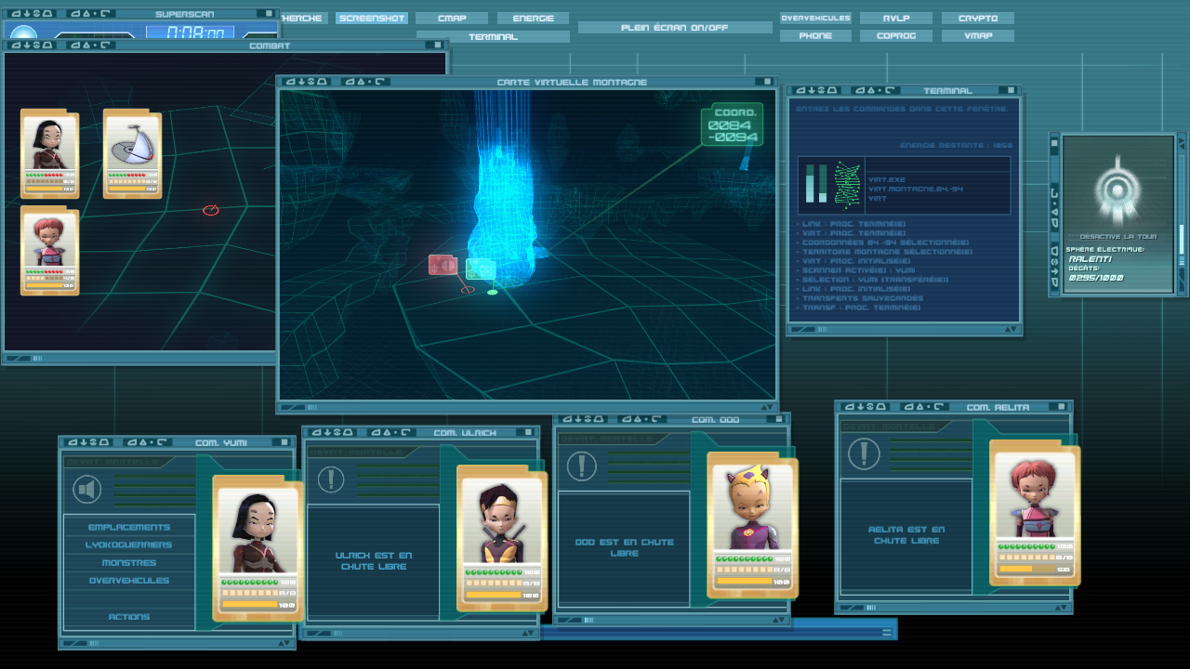Open Overvehicules entry in Com. Yumi list

point(129,580)
